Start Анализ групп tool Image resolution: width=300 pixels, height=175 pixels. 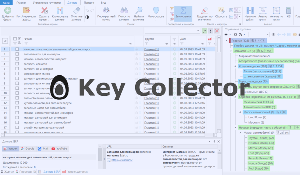pyautogui.click(x=263, y=14)
